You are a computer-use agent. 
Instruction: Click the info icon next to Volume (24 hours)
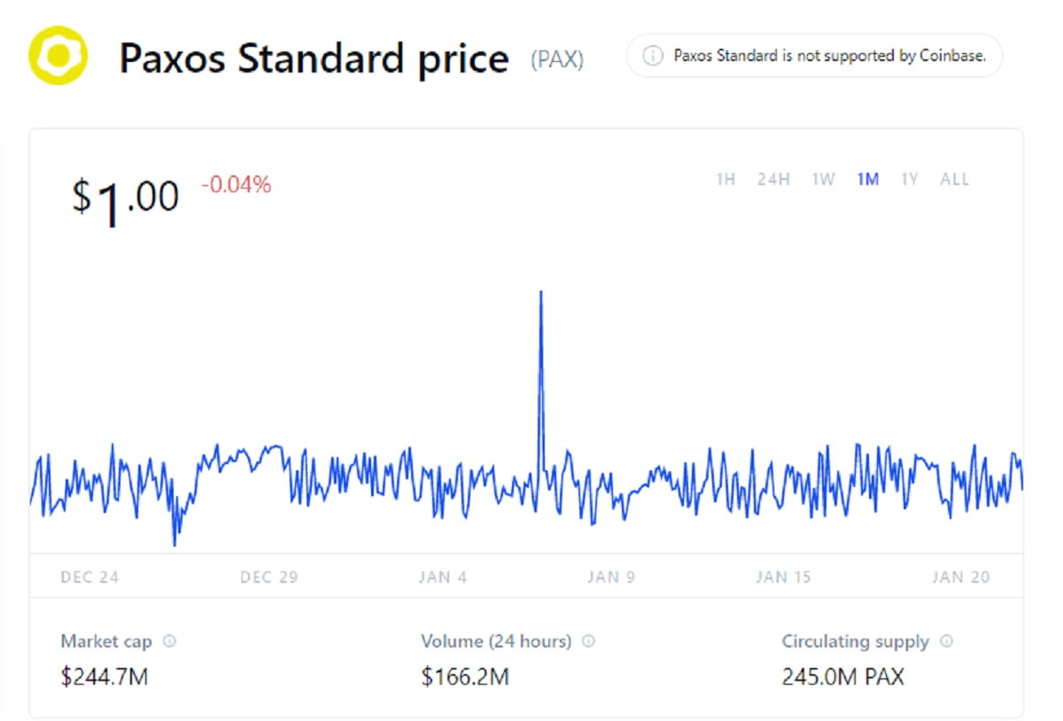(x=588, y=641)
